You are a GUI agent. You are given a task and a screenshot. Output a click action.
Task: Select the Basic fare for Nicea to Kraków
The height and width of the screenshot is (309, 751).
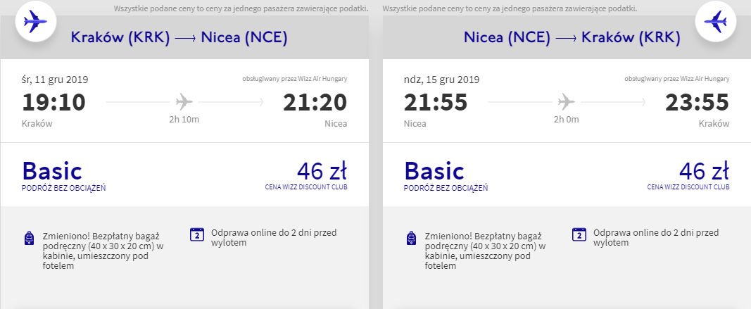(x=434, y=171)
